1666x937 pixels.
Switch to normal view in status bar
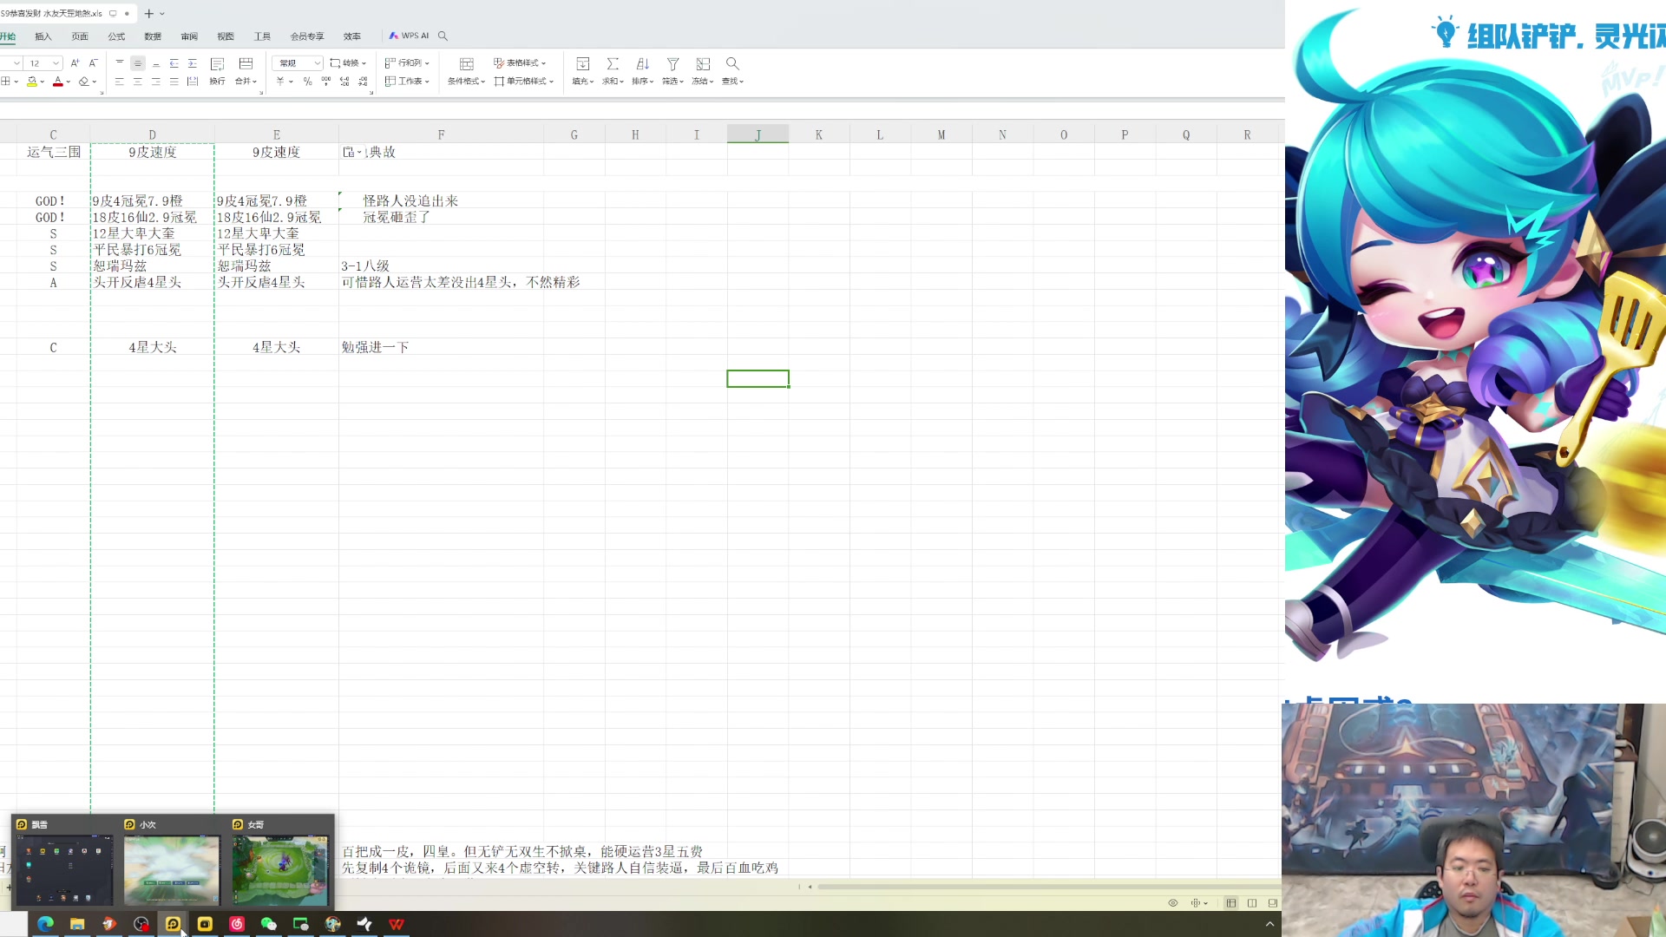1231,903
